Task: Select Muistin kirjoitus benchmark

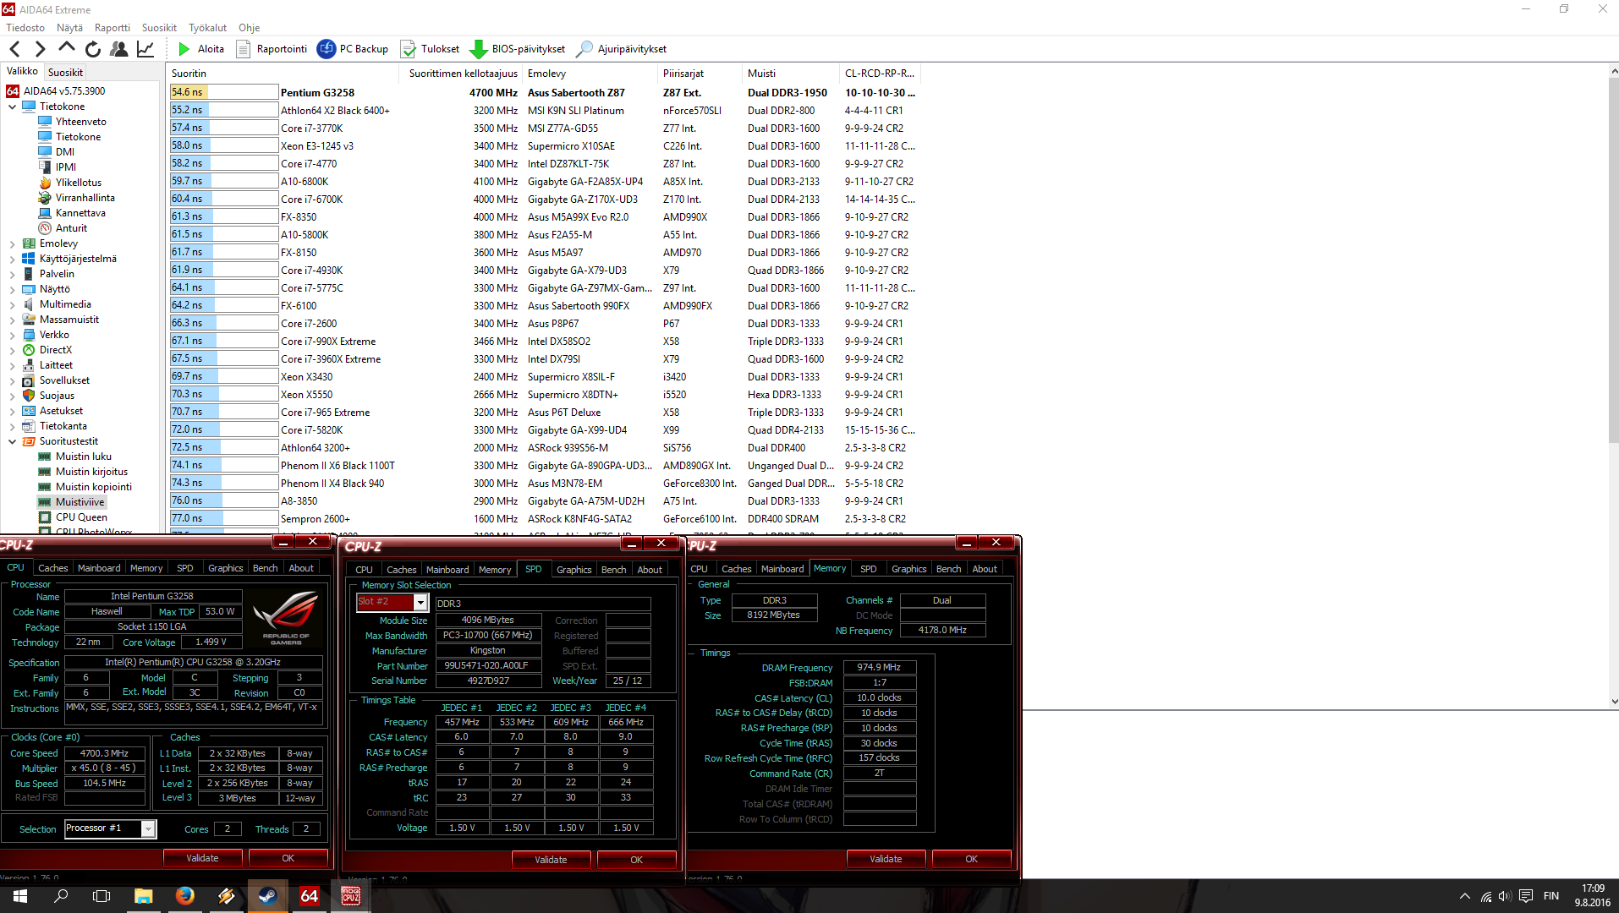Action: [x=91, y=472]
